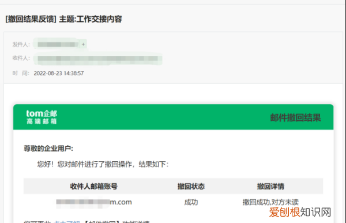Click the recipient email cell ending m.com

pos(94,202)
